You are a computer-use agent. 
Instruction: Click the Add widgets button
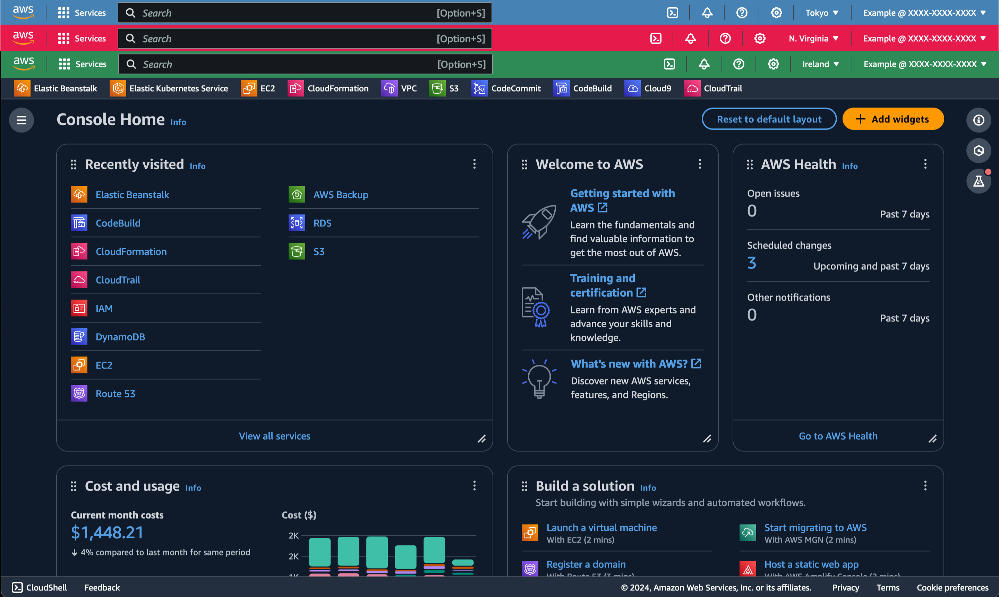893,119
